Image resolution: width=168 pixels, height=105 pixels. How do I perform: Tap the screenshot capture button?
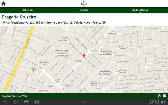click(x=36, y=102)
